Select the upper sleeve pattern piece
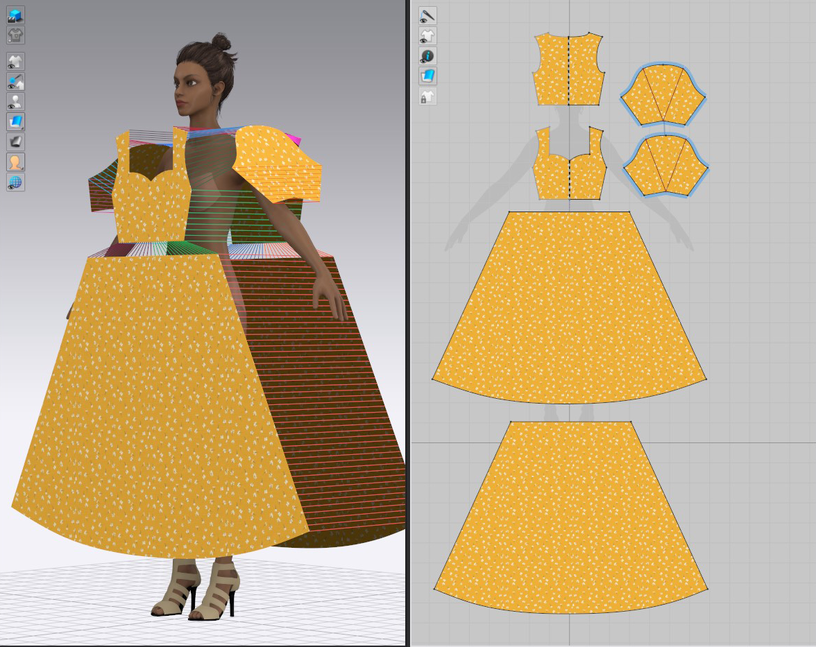This screenshot has height=647, width=816. pyautogui.click(x=663, y=95)
